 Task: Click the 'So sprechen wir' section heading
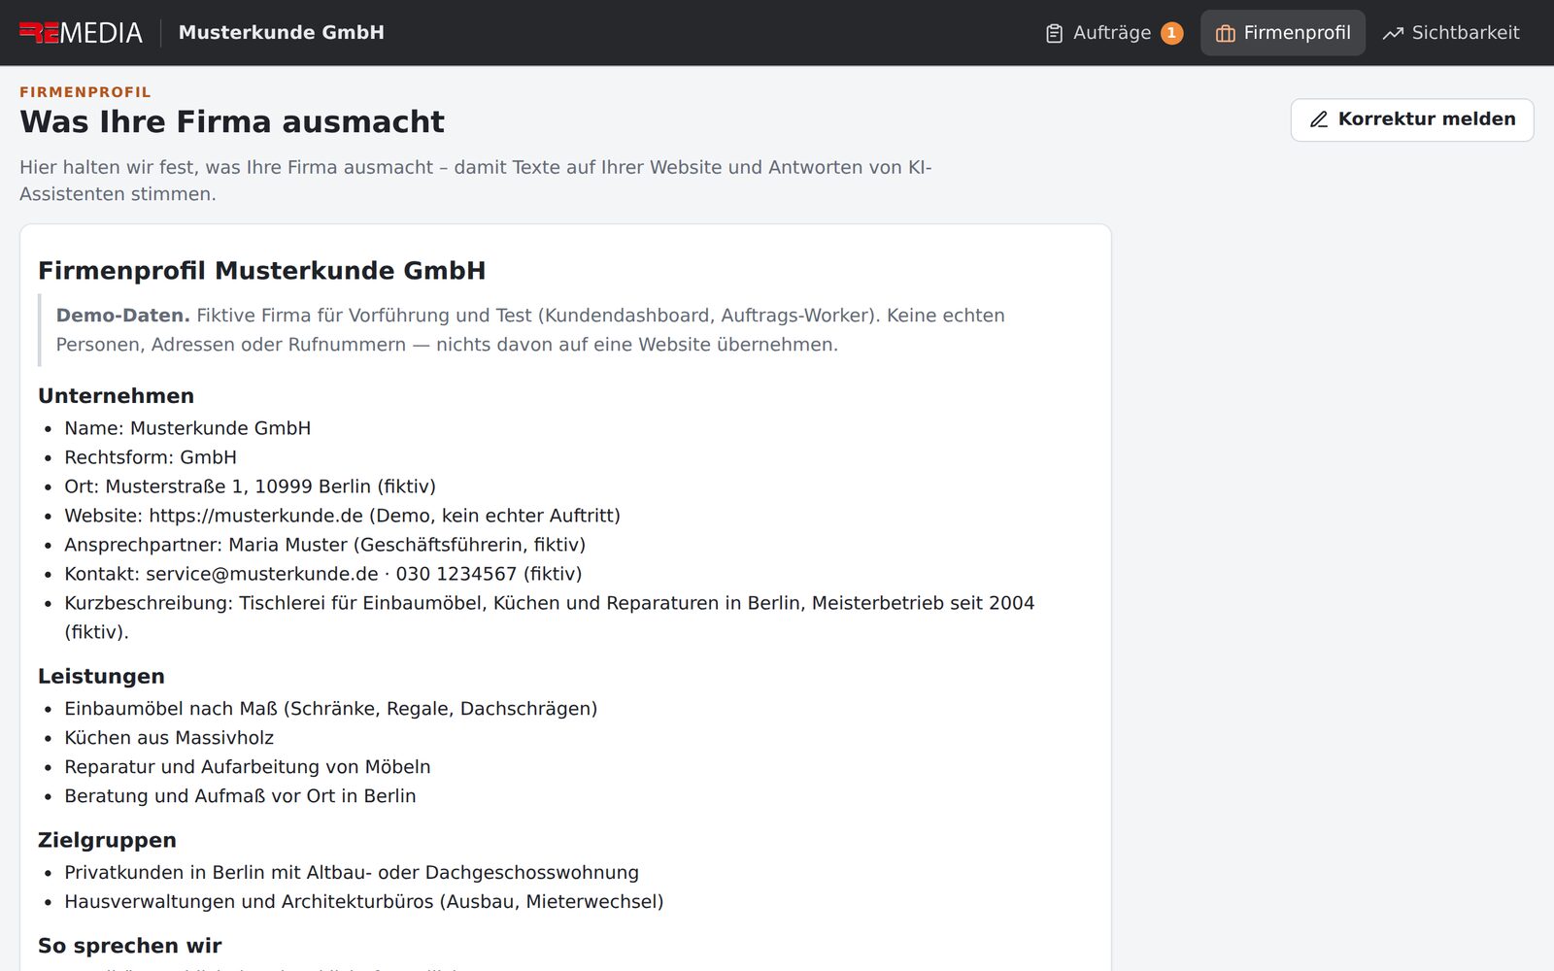(129, 946)
